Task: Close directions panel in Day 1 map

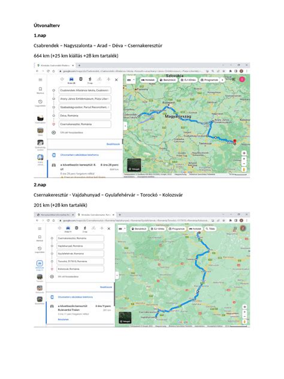Action: pyautogui.click(x=116, y=80)
